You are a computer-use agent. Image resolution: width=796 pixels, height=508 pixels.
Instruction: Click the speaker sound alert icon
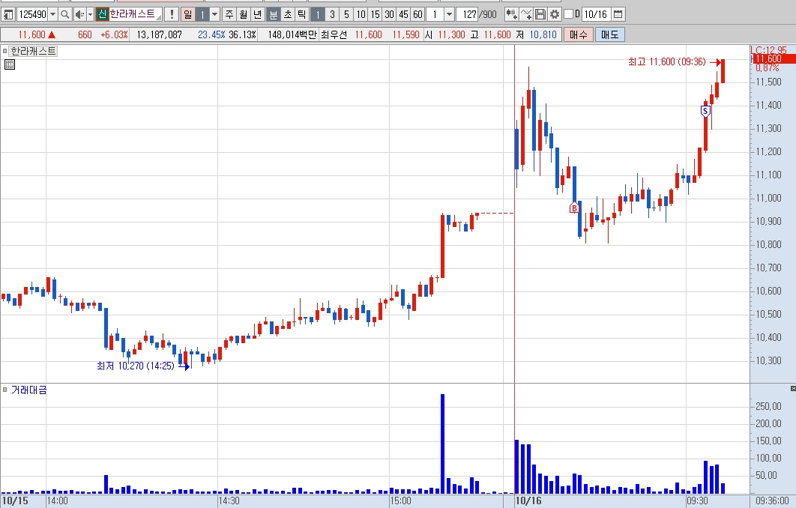coord(79,14)
